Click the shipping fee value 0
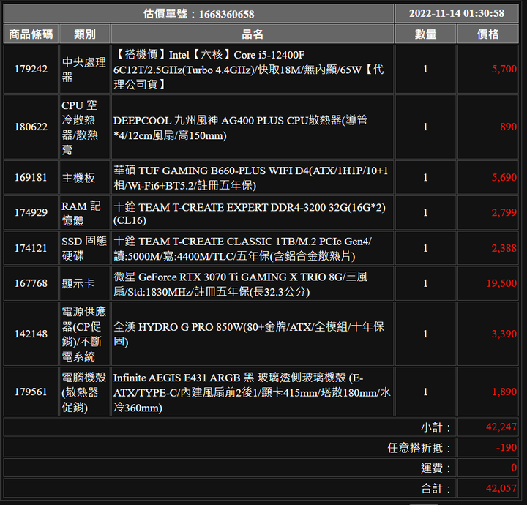The image size is (527, 505). [514, 468]
